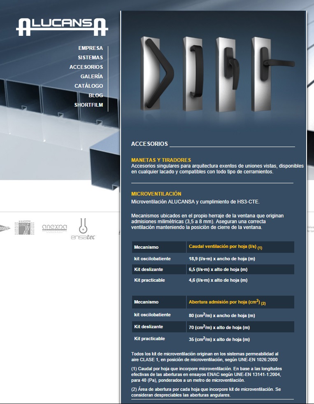Click the partially hidden leftmost partner logo
The width and height of the screenshot is (314, 404).
pyautogui.click(x=4, y=228)
